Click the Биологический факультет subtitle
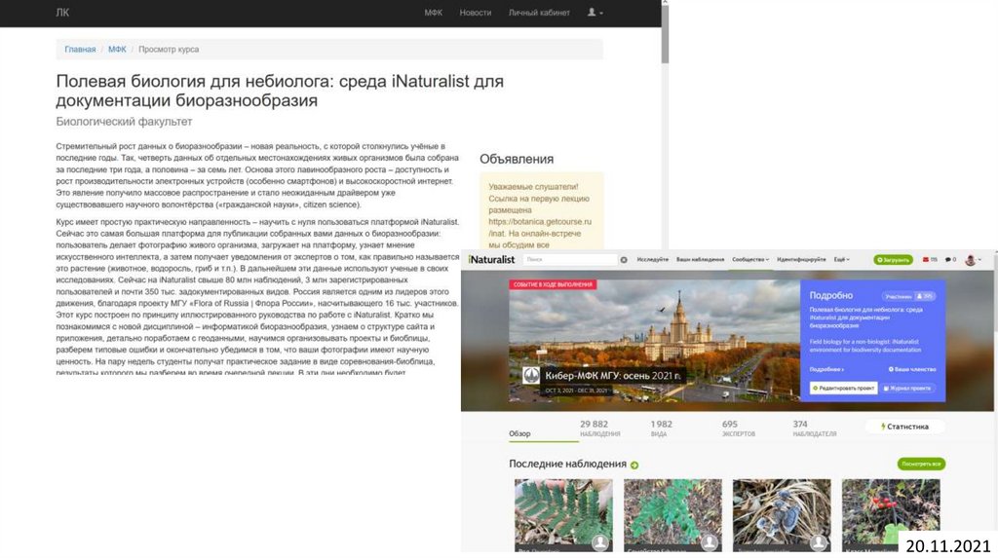 (124, 122)
